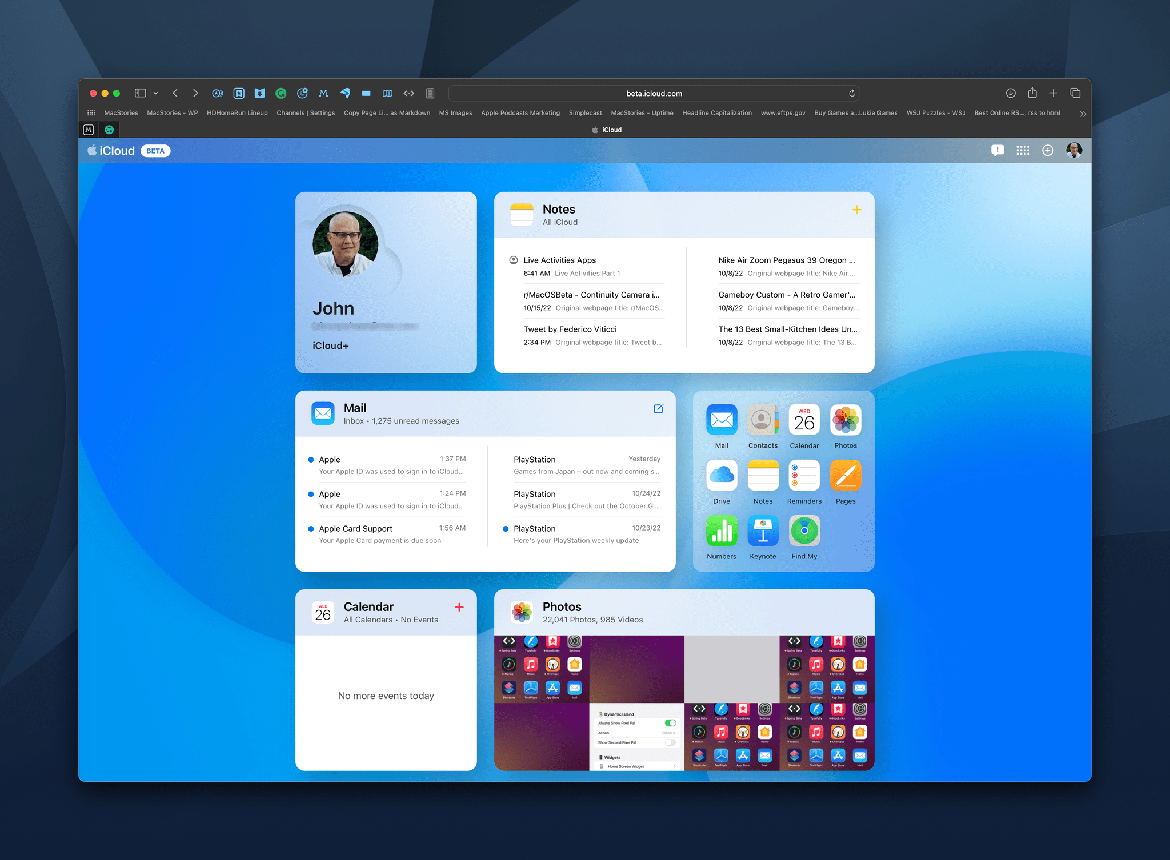Click the Calendar widget title

tap(368, 607)
